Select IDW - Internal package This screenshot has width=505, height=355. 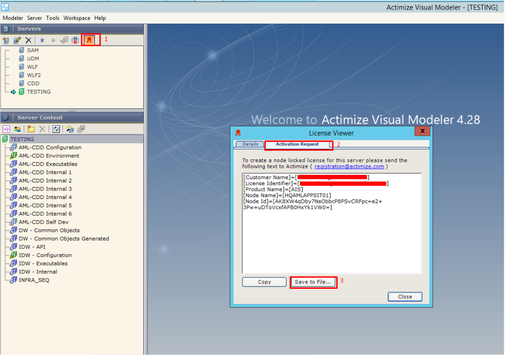pyautogui.click(x=38, y=272)
